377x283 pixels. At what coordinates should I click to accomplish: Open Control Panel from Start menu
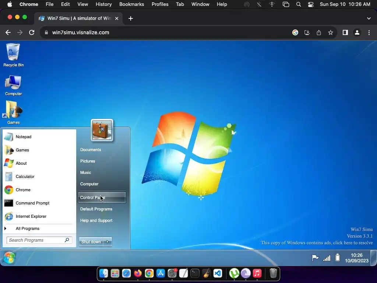tap(102, 198)
